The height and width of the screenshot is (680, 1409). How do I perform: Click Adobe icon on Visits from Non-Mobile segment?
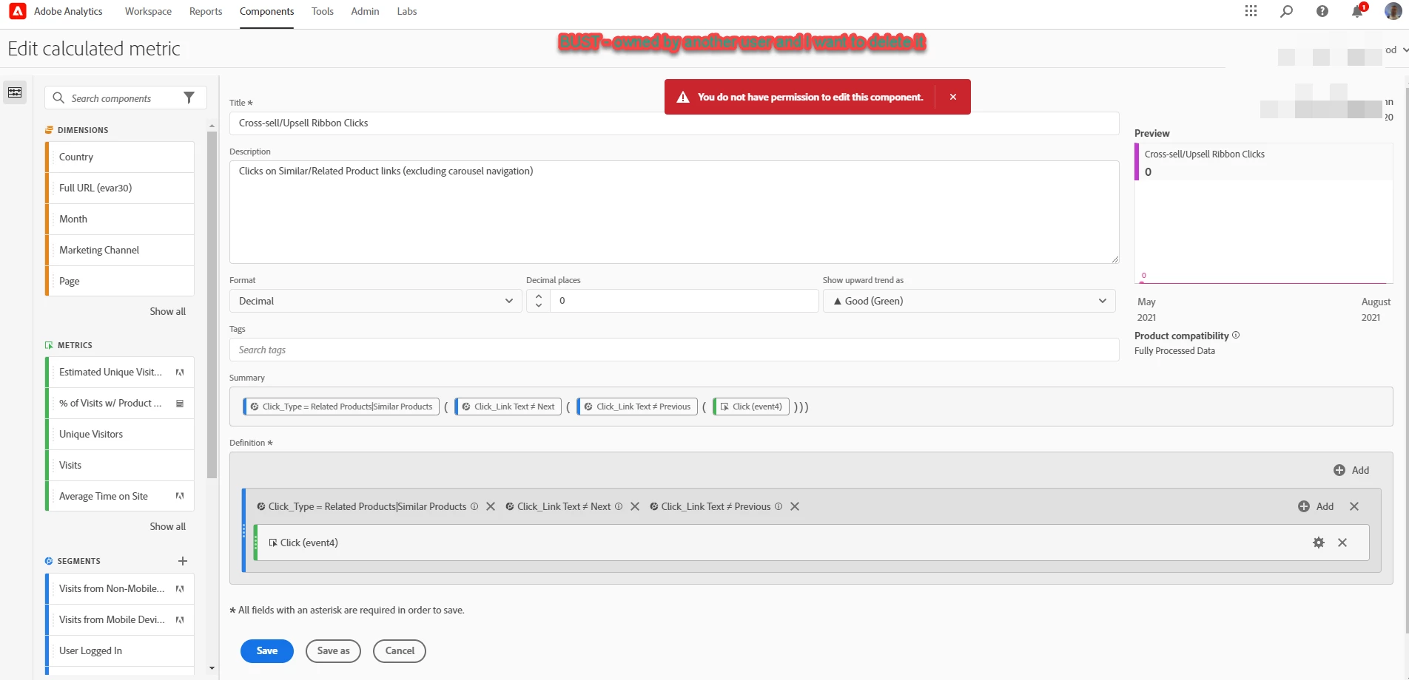(x=179, y=588)
